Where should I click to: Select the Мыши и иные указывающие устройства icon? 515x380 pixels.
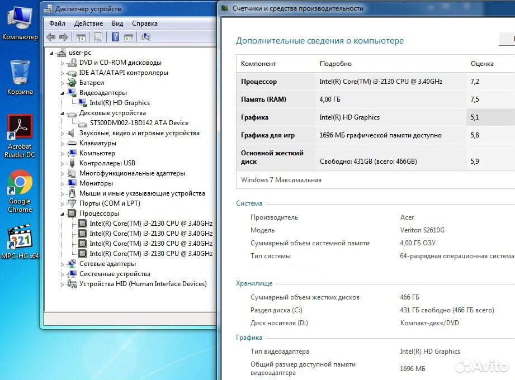coord(72,193)
